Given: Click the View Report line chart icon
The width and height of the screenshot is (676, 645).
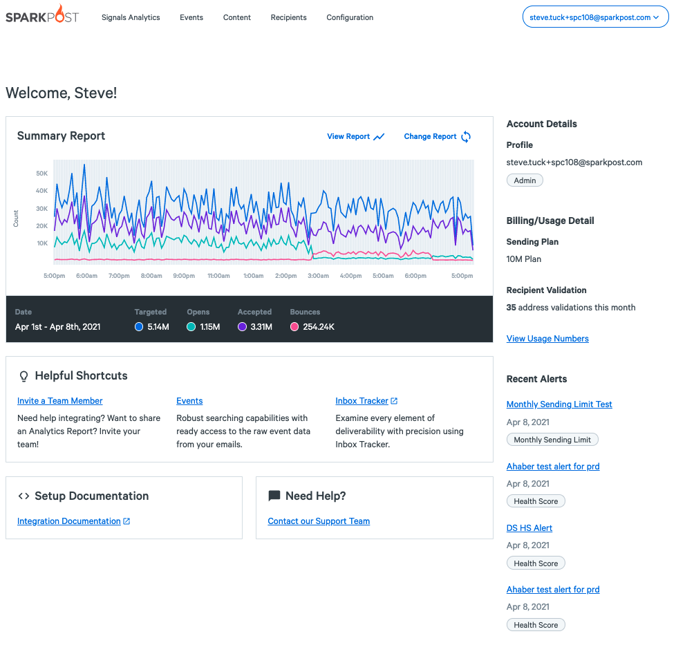Looking at the screenshot, I should pos(379,137).
